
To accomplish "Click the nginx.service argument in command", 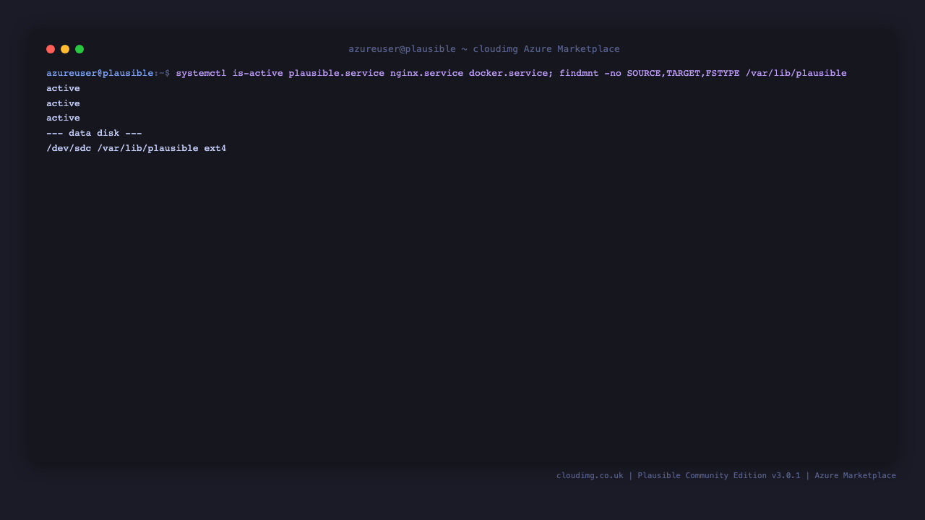I will 426,73.
